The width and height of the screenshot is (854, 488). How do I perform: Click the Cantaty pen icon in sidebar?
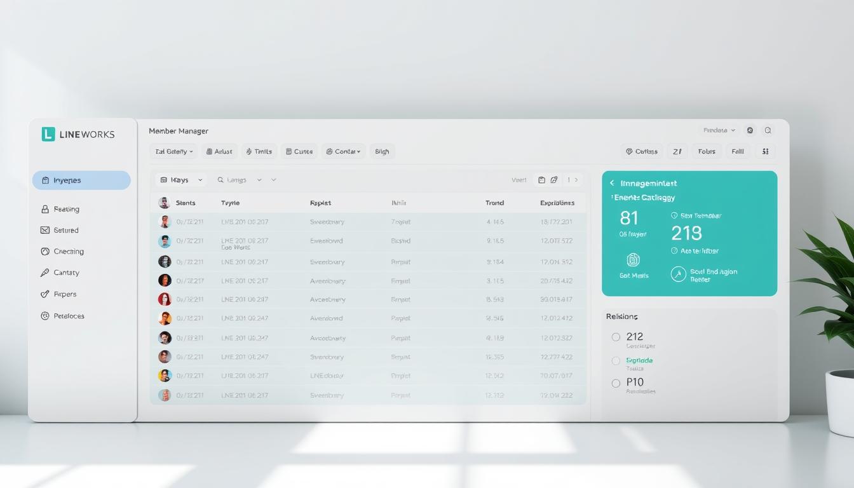point(44,273)
